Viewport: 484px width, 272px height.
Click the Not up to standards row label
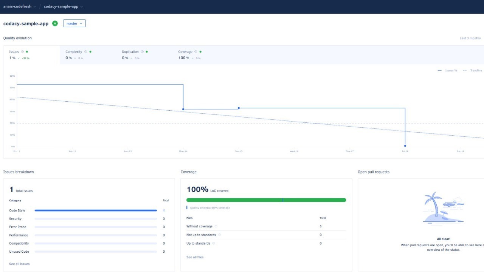coord(201,235)
